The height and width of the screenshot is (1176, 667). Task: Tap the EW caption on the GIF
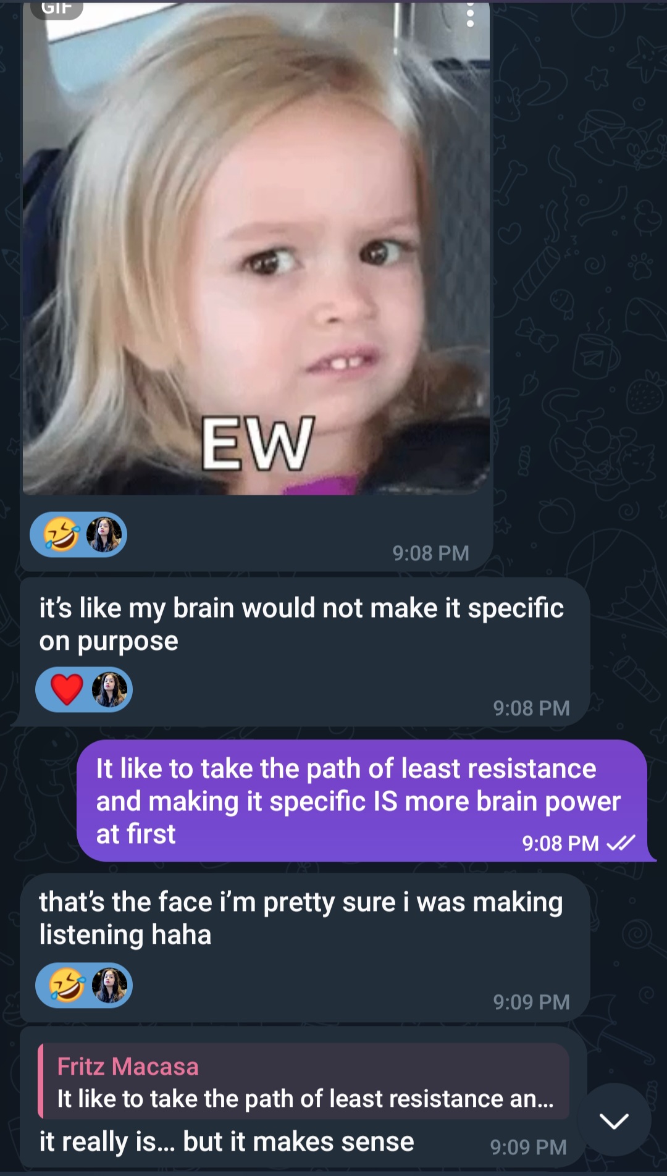point(258,443)
